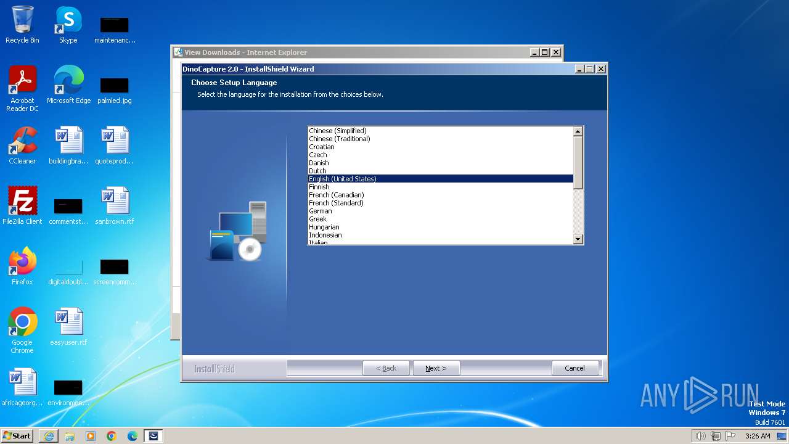Click the Back button
This screenshot has height=444, width=789.
386,368
